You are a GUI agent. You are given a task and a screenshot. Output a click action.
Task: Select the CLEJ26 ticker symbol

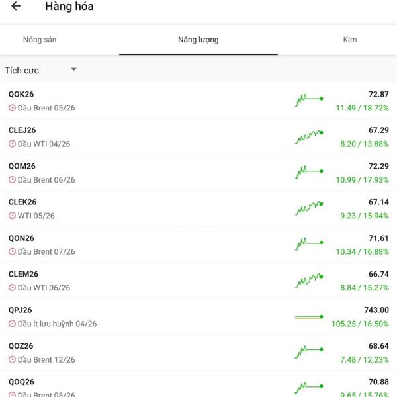pyautogui.click(x=22, y=130)
